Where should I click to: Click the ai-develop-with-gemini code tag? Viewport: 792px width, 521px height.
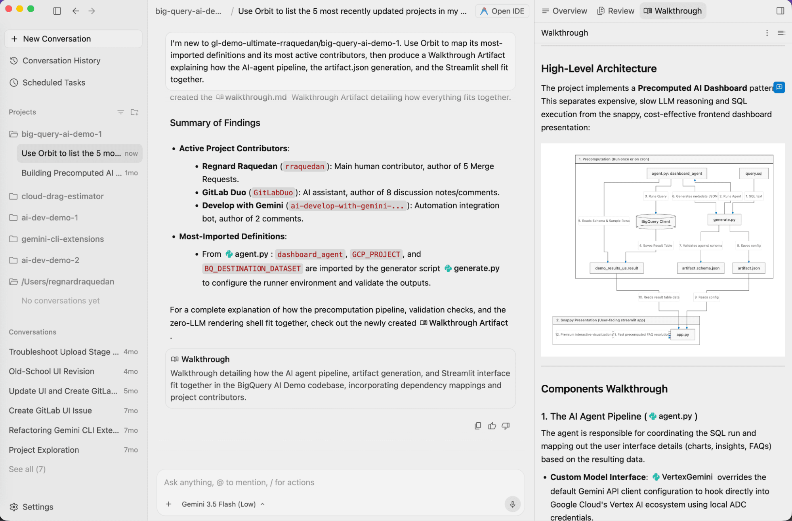click(x=347, y=206)
